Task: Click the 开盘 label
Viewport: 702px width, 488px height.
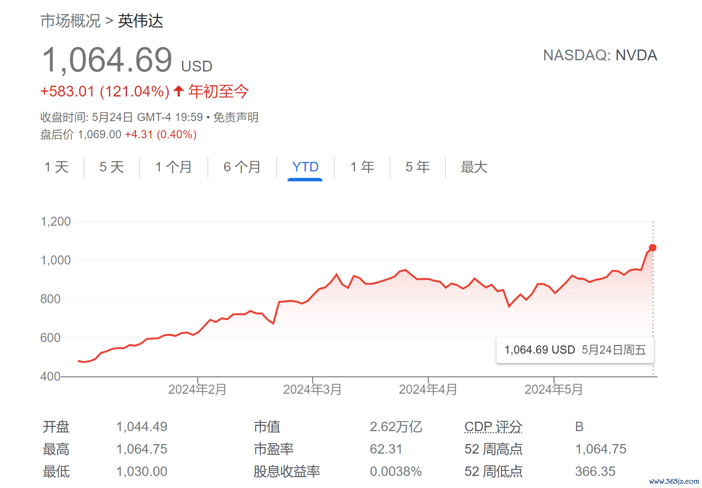Action: tap(56, 426)
